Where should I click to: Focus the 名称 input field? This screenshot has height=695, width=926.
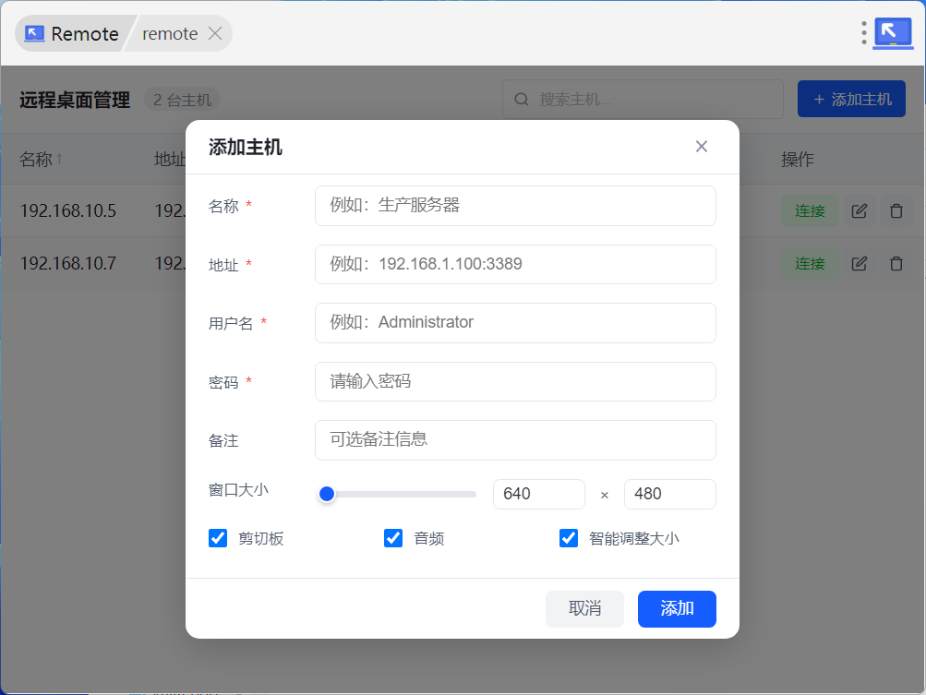pyautogui.click(x=515, y=206)
